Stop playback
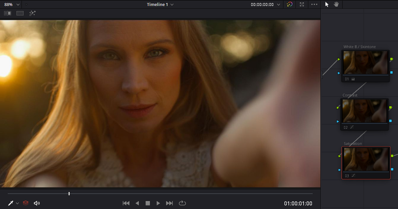This screenshot has width=398, height=209. click(148, 203)
